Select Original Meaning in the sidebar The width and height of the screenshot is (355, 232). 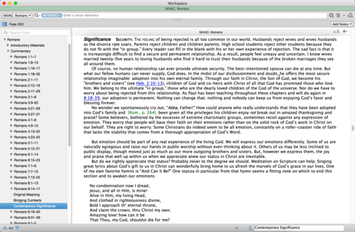[x=27, y=195]
